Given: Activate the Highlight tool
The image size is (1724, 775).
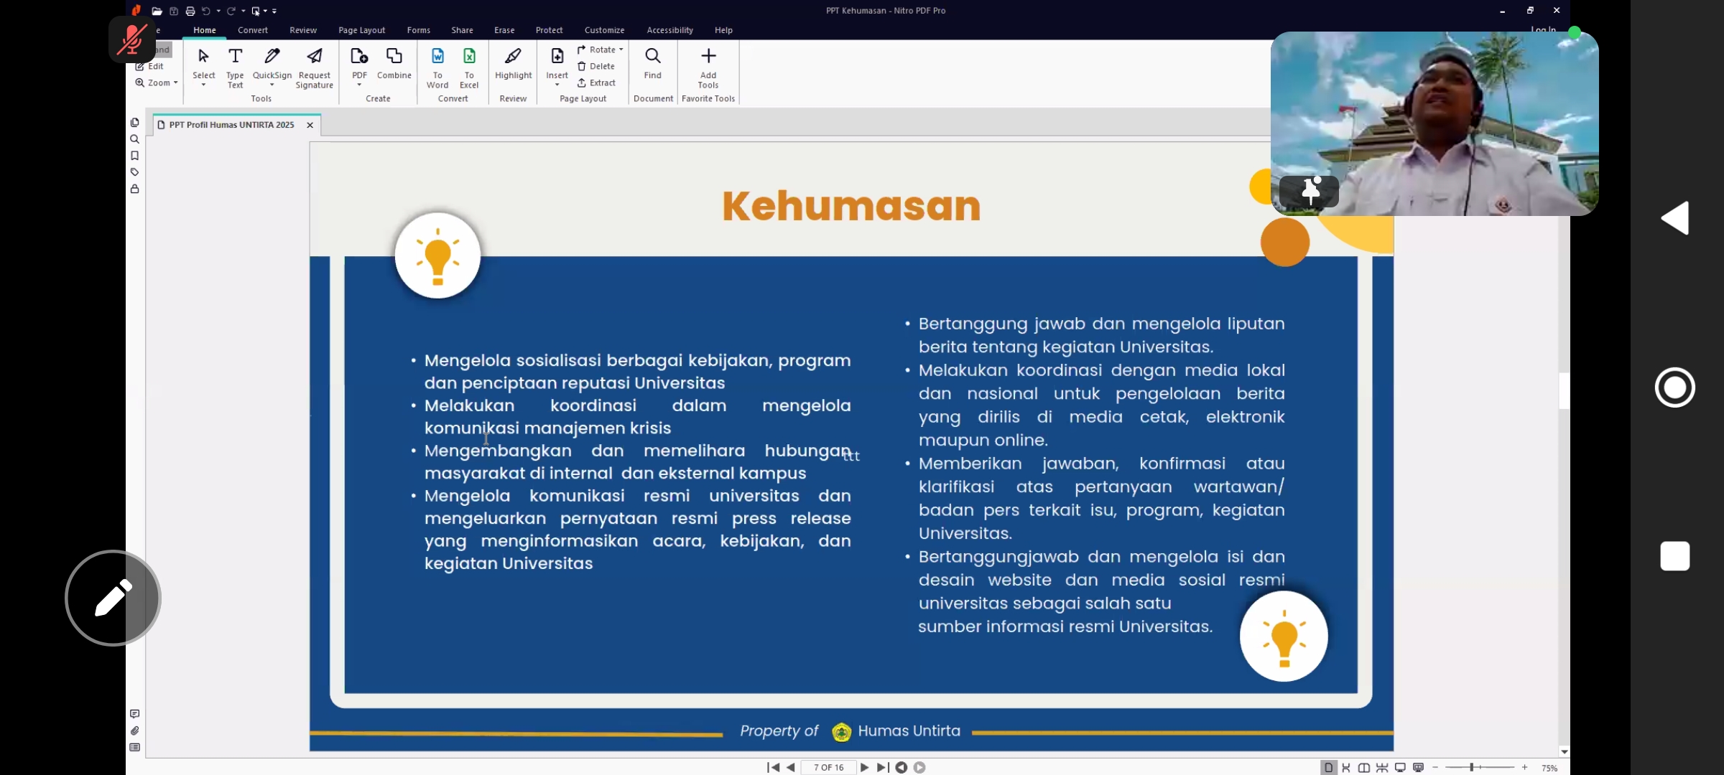Looking at the screenshot, I should point(513,63).
